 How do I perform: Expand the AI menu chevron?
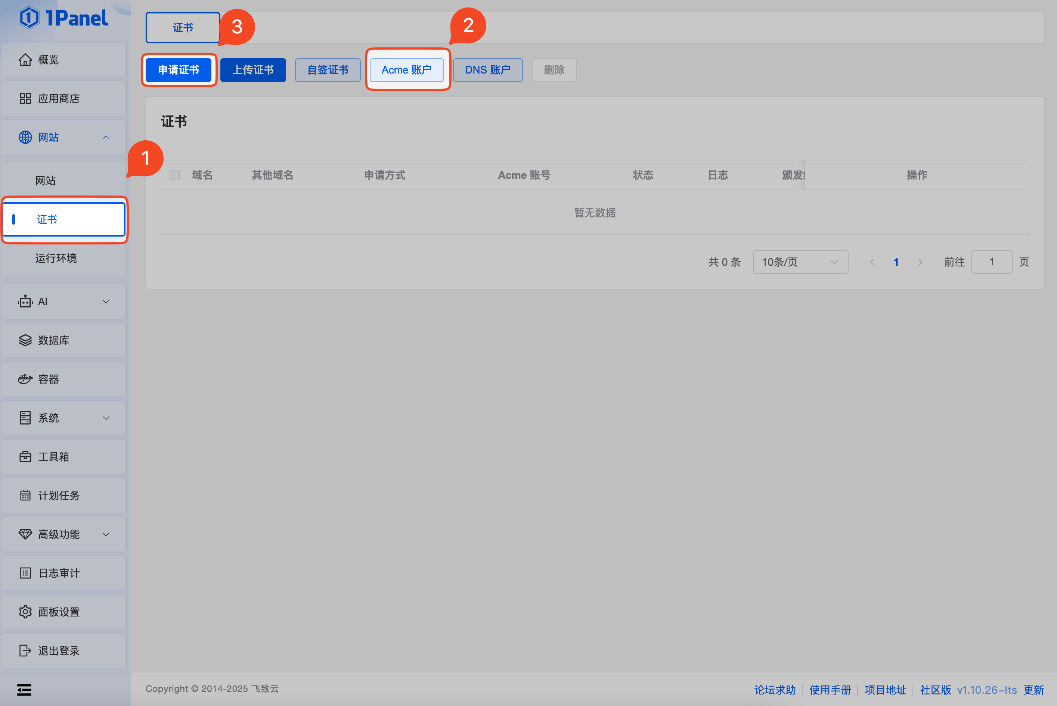coord(106,302)
